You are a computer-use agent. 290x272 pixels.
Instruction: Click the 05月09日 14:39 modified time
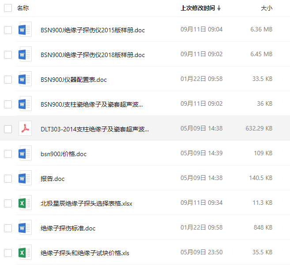(201, 153)
